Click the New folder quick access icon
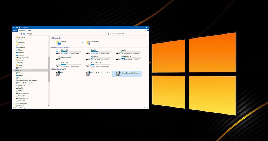Screen dimensions: 268x141 19,28
